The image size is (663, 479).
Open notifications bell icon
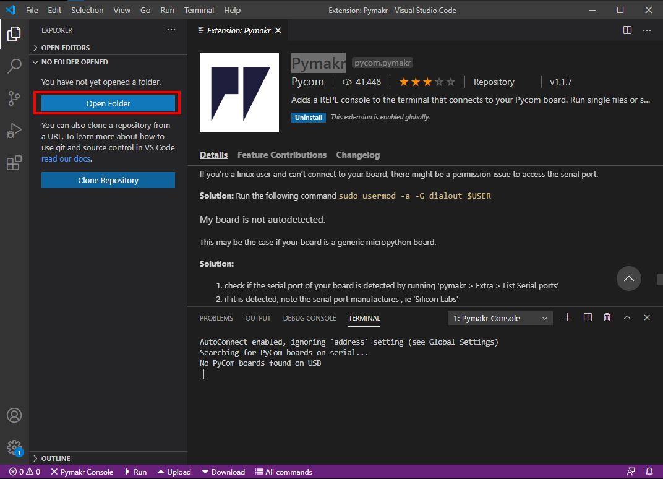click(649, 472)
